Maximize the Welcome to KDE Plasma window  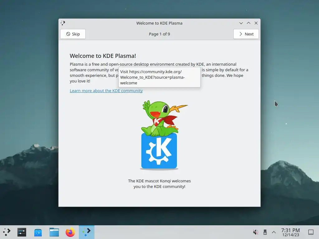(249, 23)
